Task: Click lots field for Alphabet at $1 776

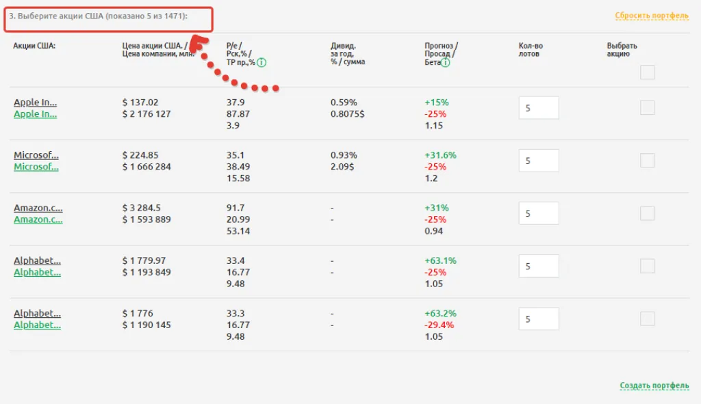Action: (539, 319)
